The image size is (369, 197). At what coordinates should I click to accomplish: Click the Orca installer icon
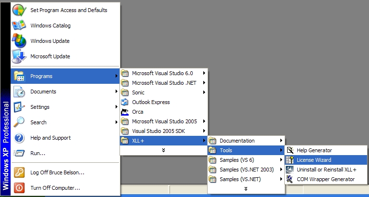click(x=125, y=112)
